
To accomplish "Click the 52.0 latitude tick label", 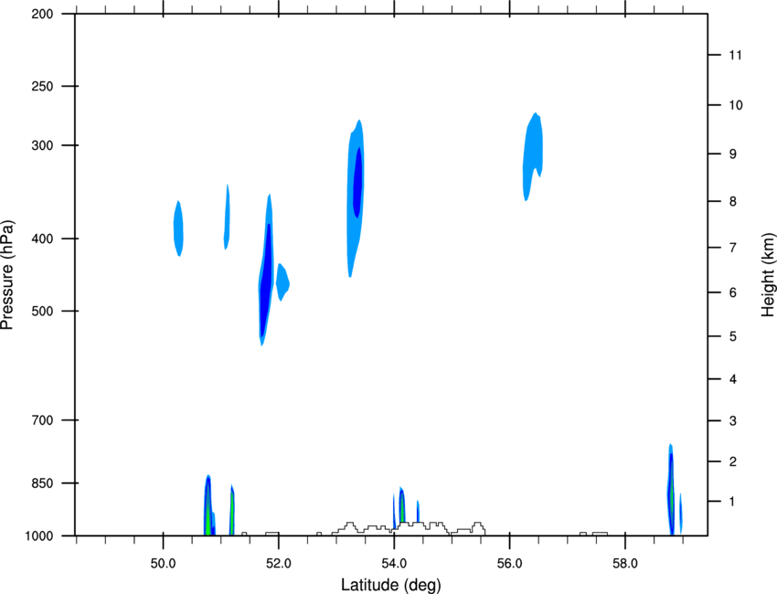I will point(279,564).
